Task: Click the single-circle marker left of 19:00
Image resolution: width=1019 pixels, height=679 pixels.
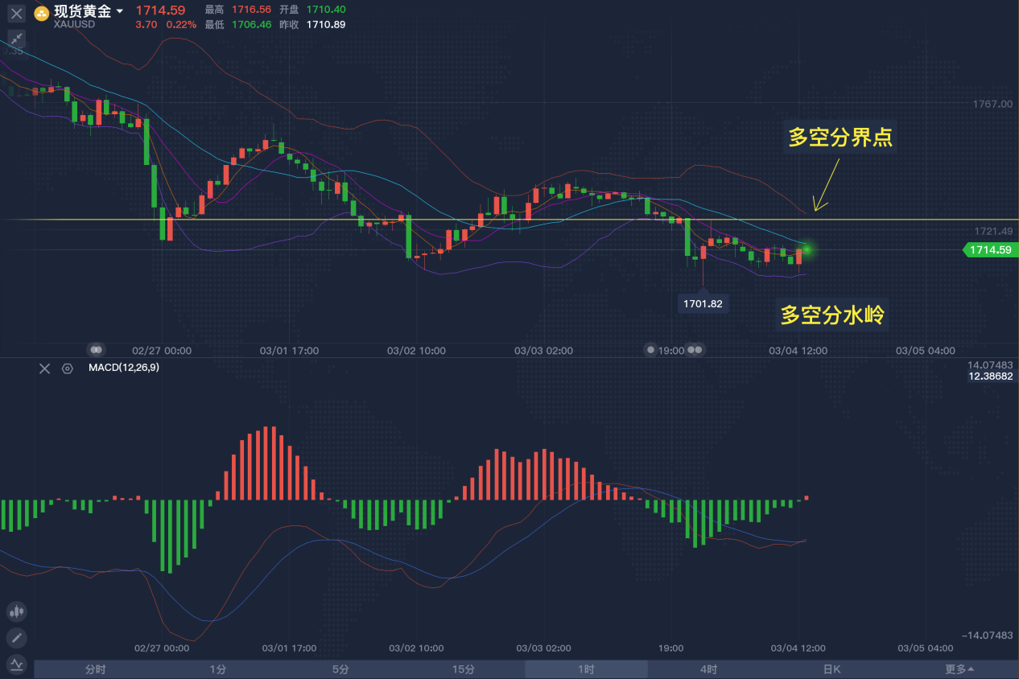Action: pos(650,350)
